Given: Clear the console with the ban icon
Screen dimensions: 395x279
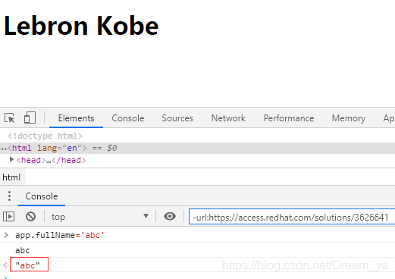Looking at the screenshot, I should (x=30, y=217).
